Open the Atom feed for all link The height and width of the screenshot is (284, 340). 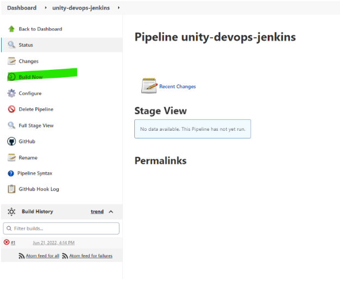[42, 256]
